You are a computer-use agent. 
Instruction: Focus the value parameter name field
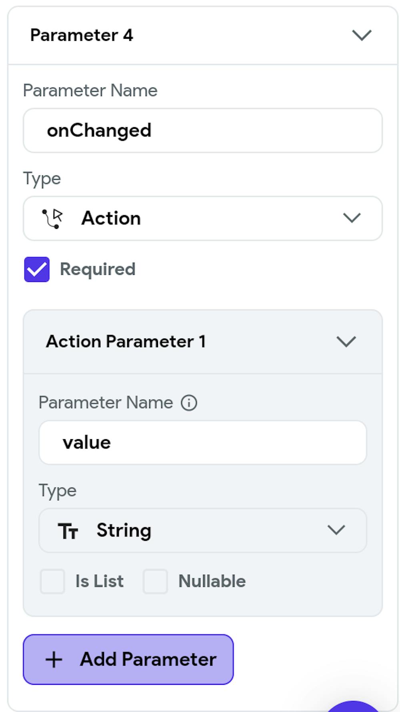tap(202, 442)
